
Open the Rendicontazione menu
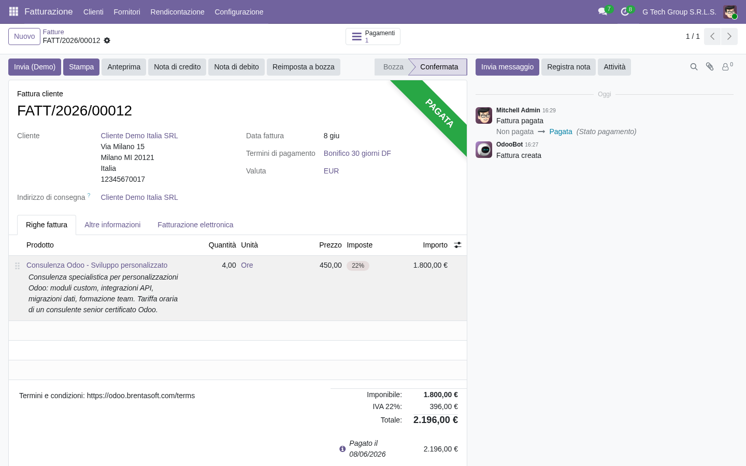(177, 12)
